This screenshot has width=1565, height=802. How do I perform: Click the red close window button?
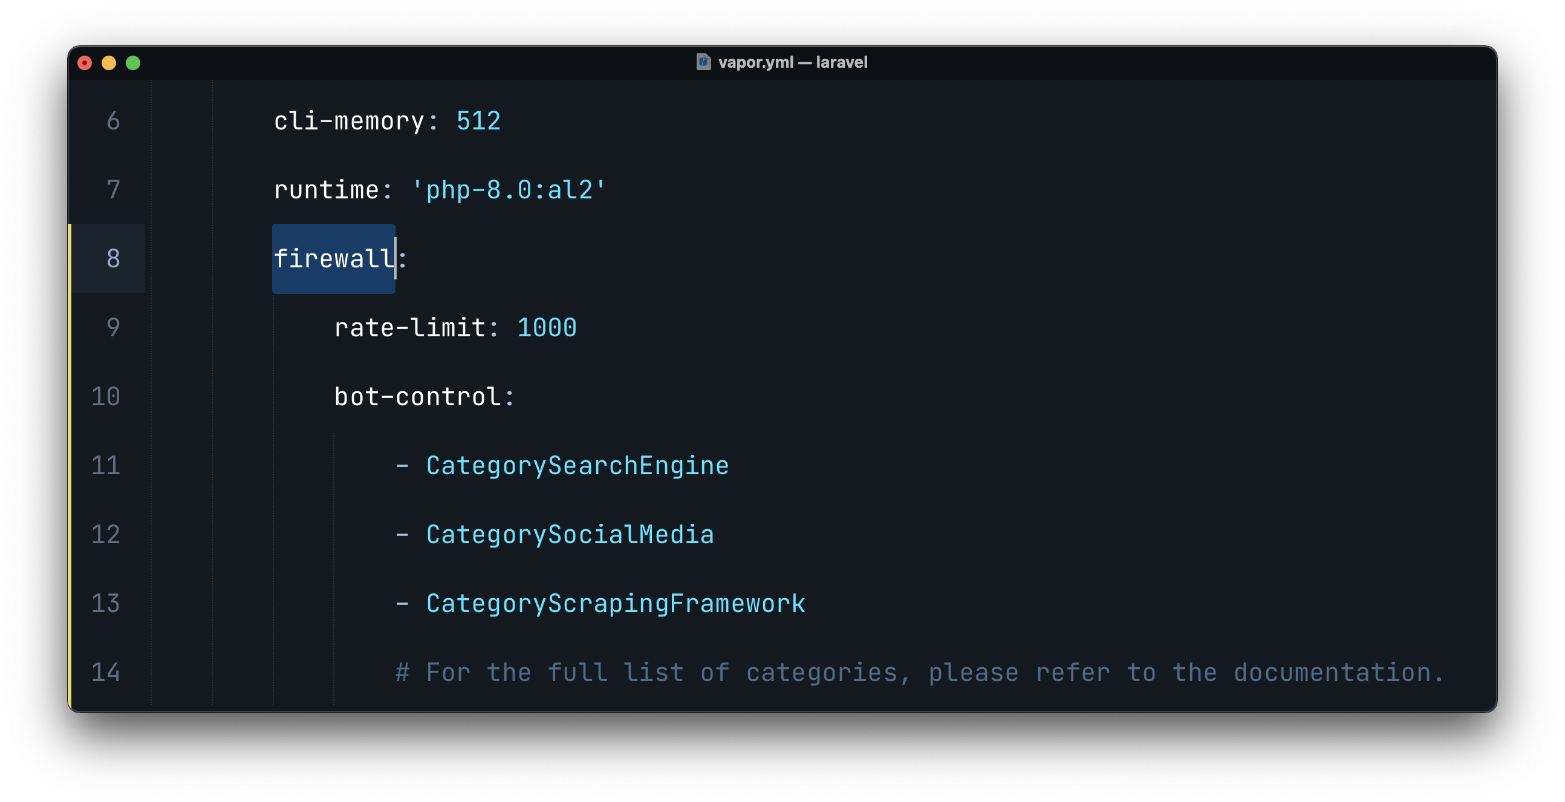85,63
